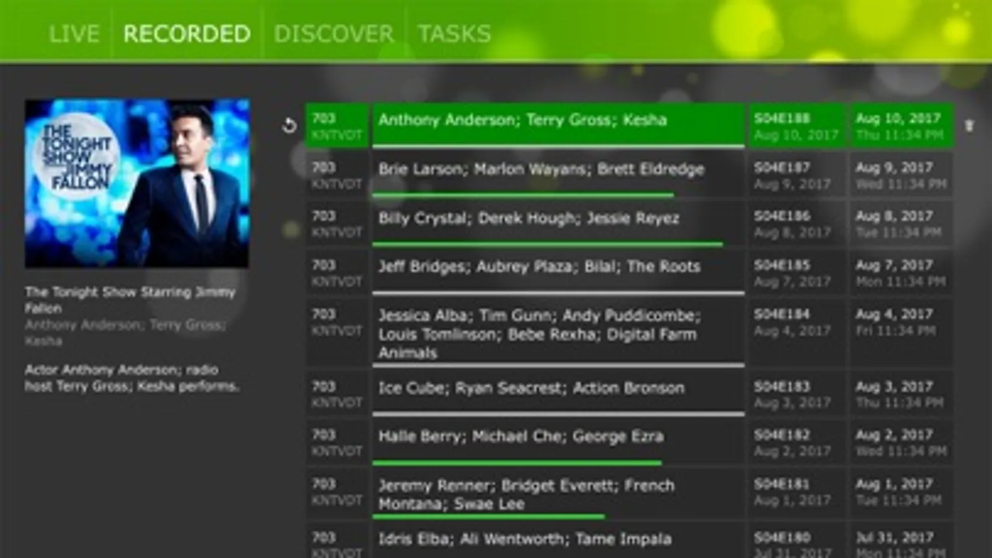Click the S04E180 episode number cell
Image resolution: width=992 pixels, height=558 pixels.
click(x=796, y=541)
